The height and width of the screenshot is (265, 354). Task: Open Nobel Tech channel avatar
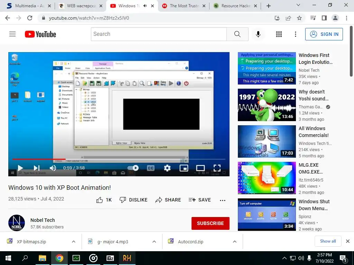coord(17,223)
